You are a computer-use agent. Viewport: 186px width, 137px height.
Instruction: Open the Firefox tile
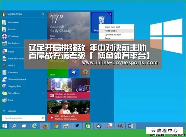point(85,72)
